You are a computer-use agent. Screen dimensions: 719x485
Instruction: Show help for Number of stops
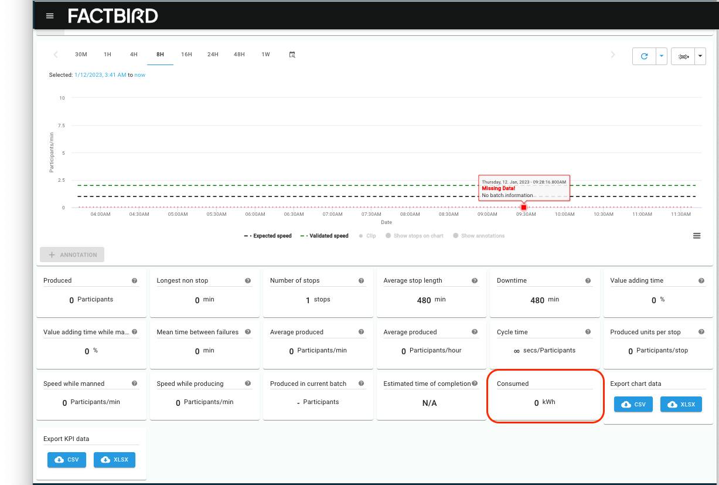[361, 281]
